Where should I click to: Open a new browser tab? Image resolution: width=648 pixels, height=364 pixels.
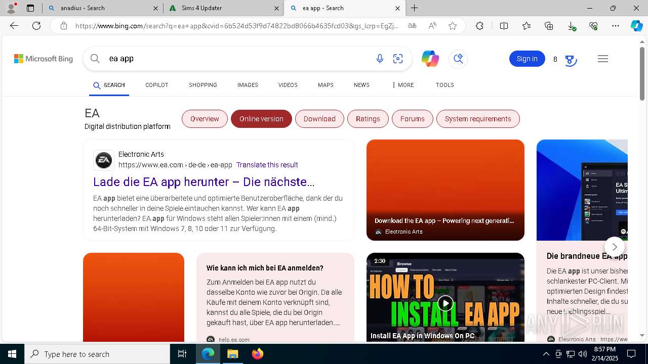click(415, 8)
